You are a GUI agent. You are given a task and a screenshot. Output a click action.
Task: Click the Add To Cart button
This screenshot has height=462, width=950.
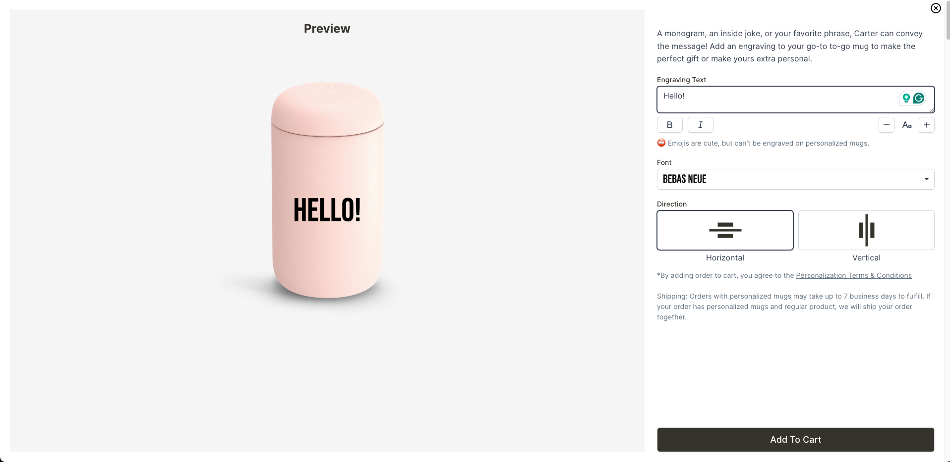pyautogui.click(x=795, y=440)
